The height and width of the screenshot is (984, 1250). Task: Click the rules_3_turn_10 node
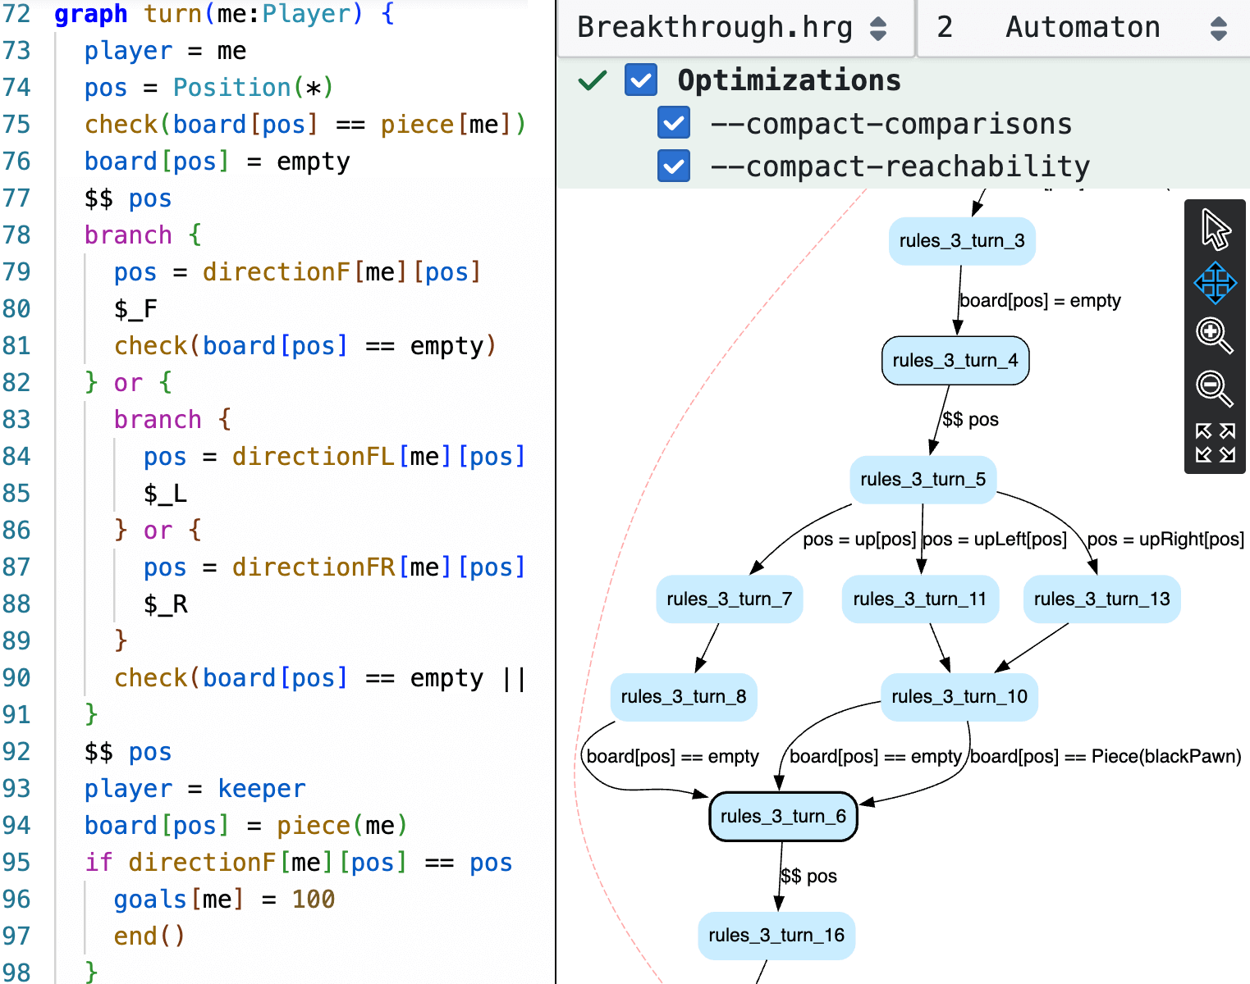(959, 697)
